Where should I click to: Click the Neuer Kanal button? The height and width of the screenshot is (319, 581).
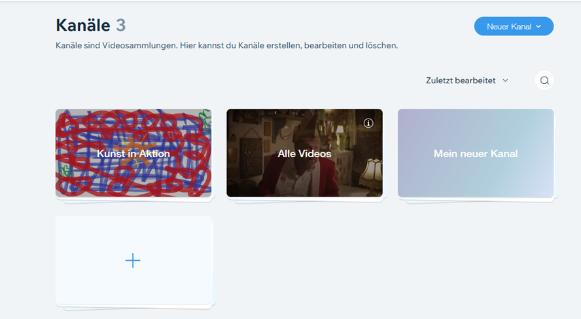[x=514, y=26]
